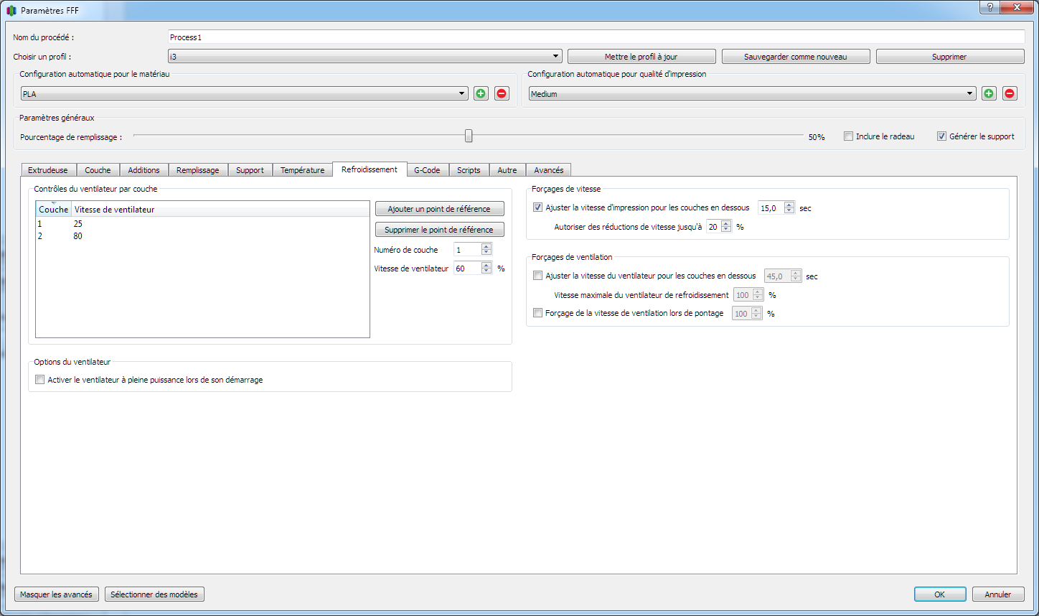The width and height of the screenshot is (1039, 616).
Task: Confirm settings with the OK button
Action: (x=939, y=594)
